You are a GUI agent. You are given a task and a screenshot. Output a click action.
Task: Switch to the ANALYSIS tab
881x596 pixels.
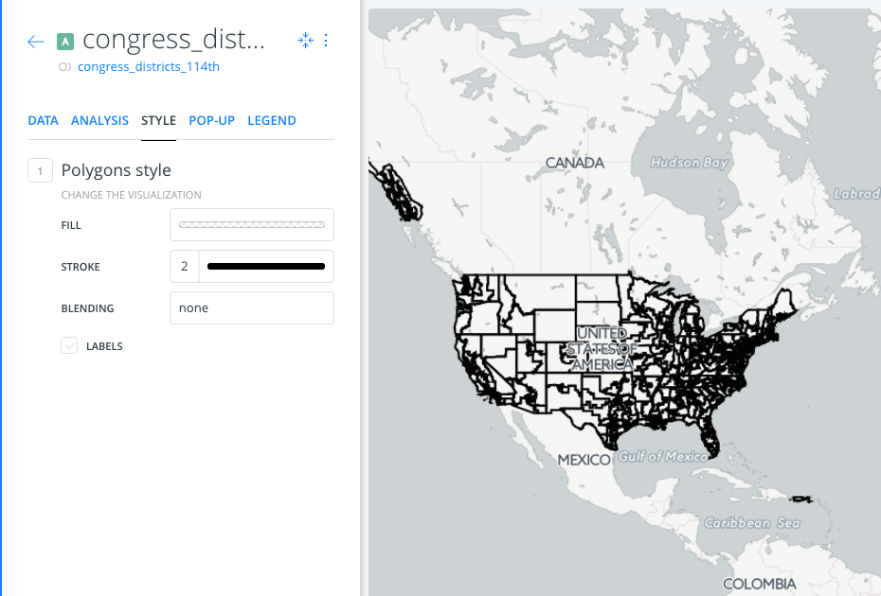click(x=100, y=121)
